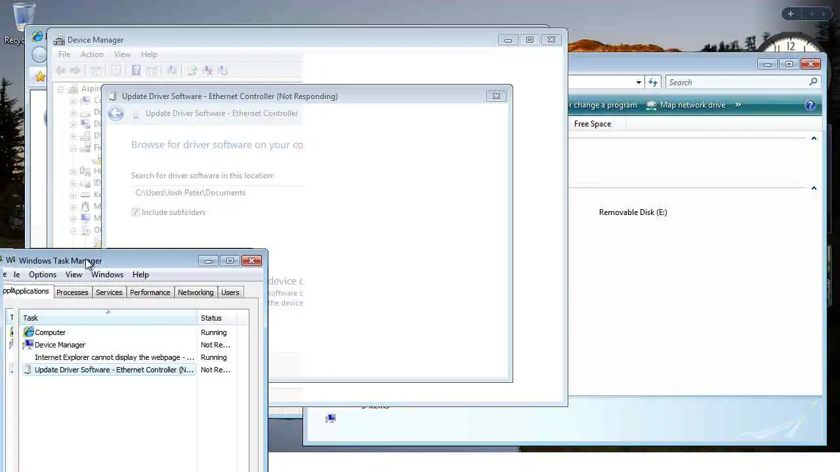The width and height of the screenshot is (840, 472).
Task: Click Update Driver Software toolbar icon
Action: tap(192, 71)
